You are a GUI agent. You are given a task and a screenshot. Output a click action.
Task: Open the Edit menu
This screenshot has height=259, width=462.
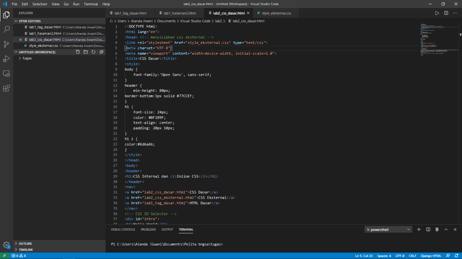25,4
